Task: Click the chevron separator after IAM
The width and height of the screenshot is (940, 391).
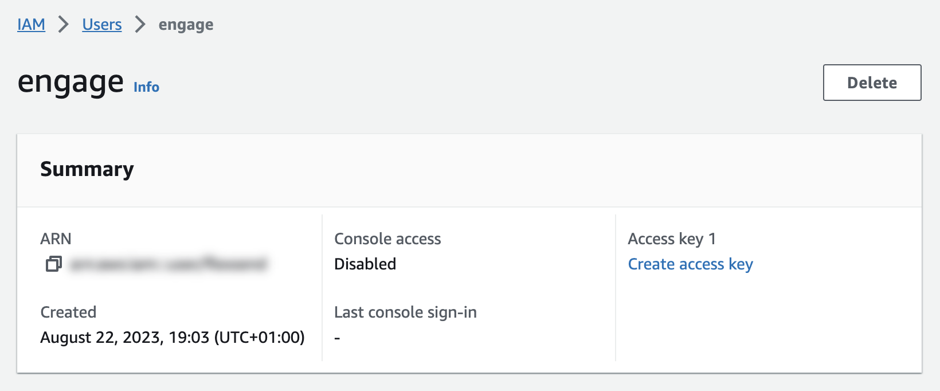Action: tap(64, 25)
